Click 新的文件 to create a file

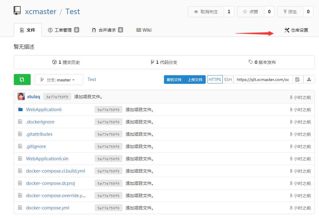click(x=174, y=80)
